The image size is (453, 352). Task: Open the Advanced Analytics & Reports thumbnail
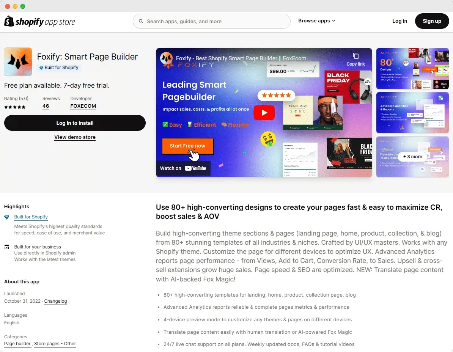point(412,113)
